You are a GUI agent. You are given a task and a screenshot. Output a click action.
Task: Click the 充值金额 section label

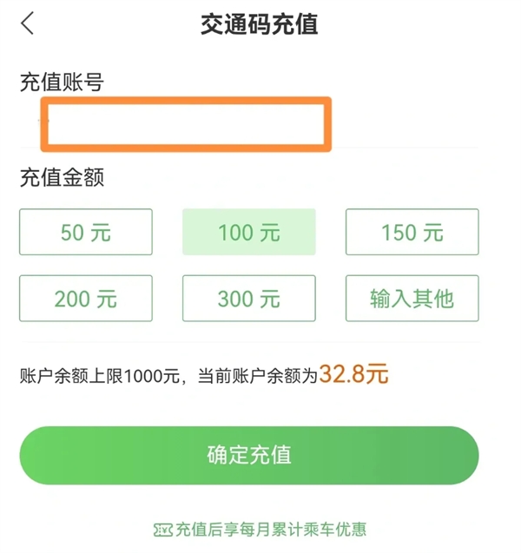[x=62, y=177]
